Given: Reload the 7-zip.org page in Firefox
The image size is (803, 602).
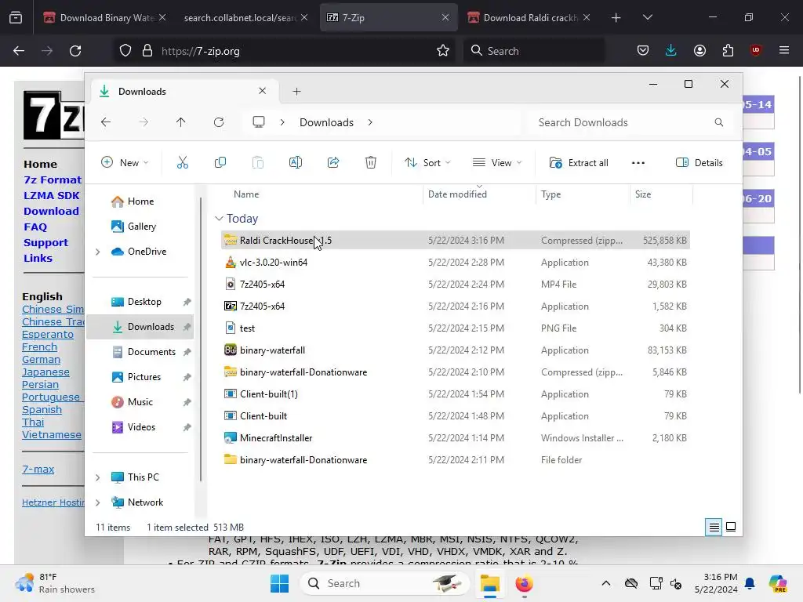Looking at the screenshot, I should [x=75, y=51].
